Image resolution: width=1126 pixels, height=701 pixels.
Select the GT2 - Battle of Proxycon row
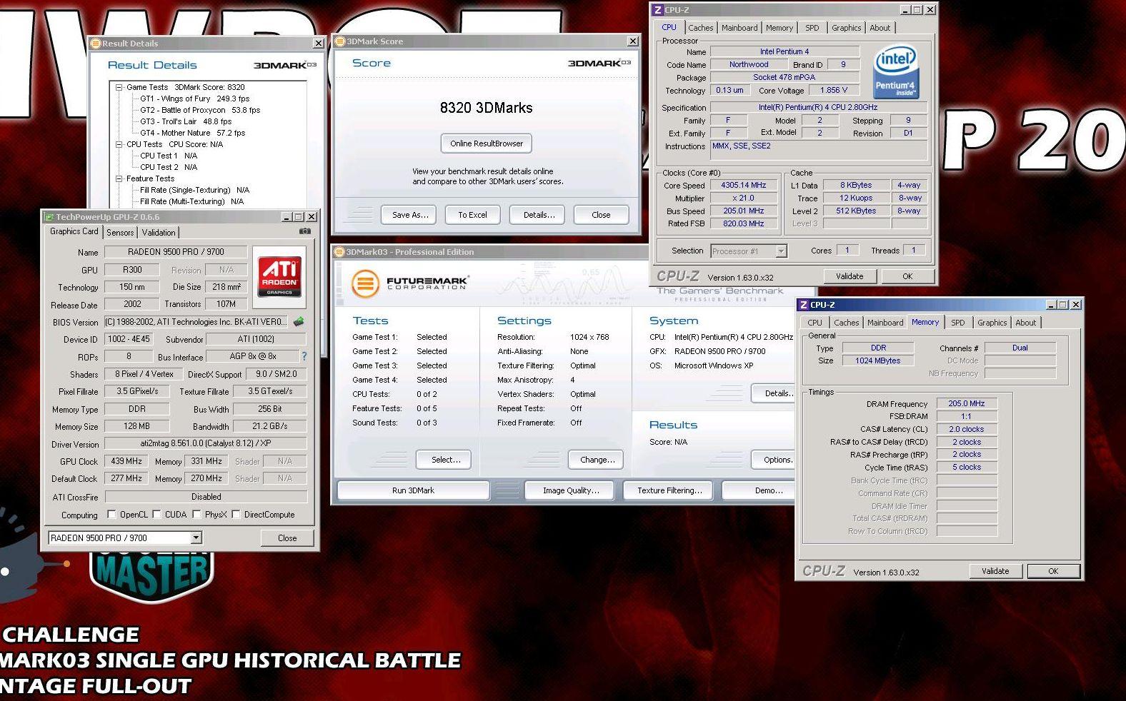coord(200,110)
